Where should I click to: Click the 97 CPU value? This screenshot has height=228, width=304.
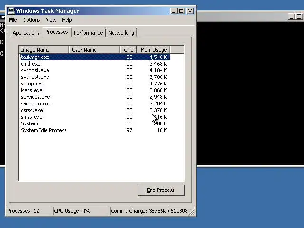point(129,130)
